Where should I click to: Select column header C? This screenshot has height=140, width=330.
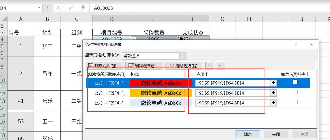[x=76, y=19]
